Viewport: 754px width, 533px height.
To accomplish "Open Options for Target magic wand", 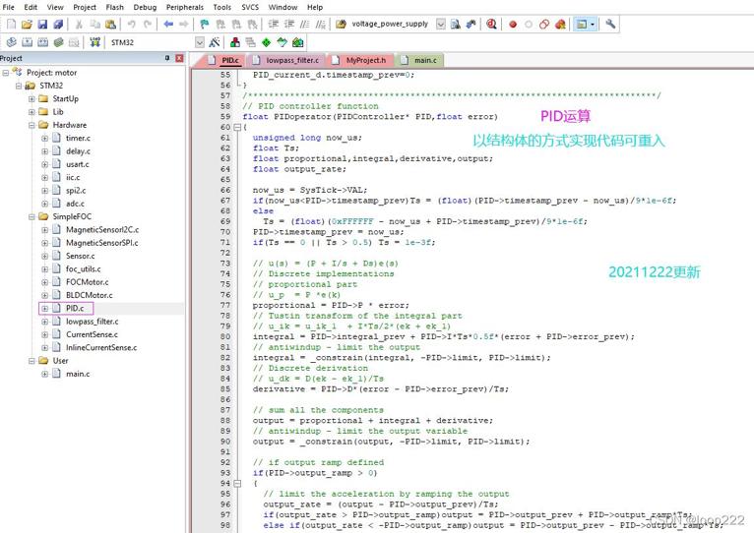I will pos(215,42).
